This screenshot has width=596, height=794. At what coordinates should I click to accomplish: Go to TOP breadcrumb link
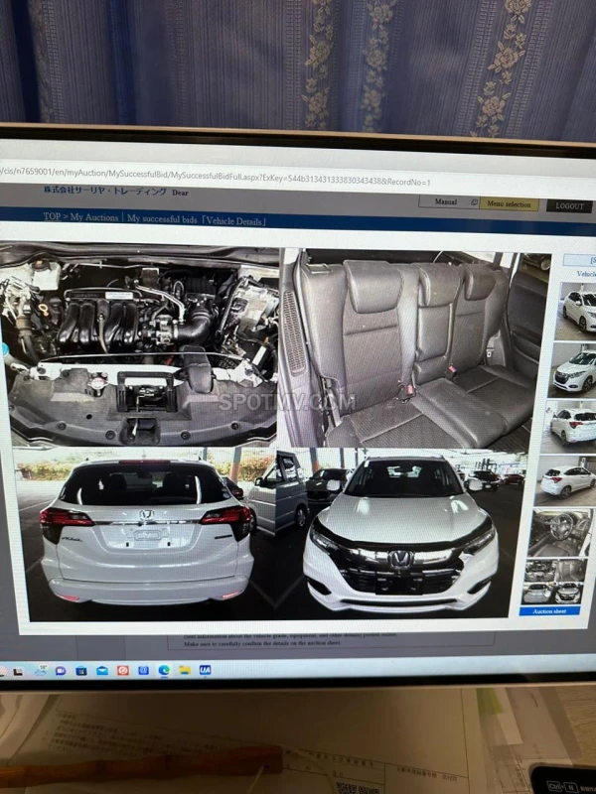52,216
